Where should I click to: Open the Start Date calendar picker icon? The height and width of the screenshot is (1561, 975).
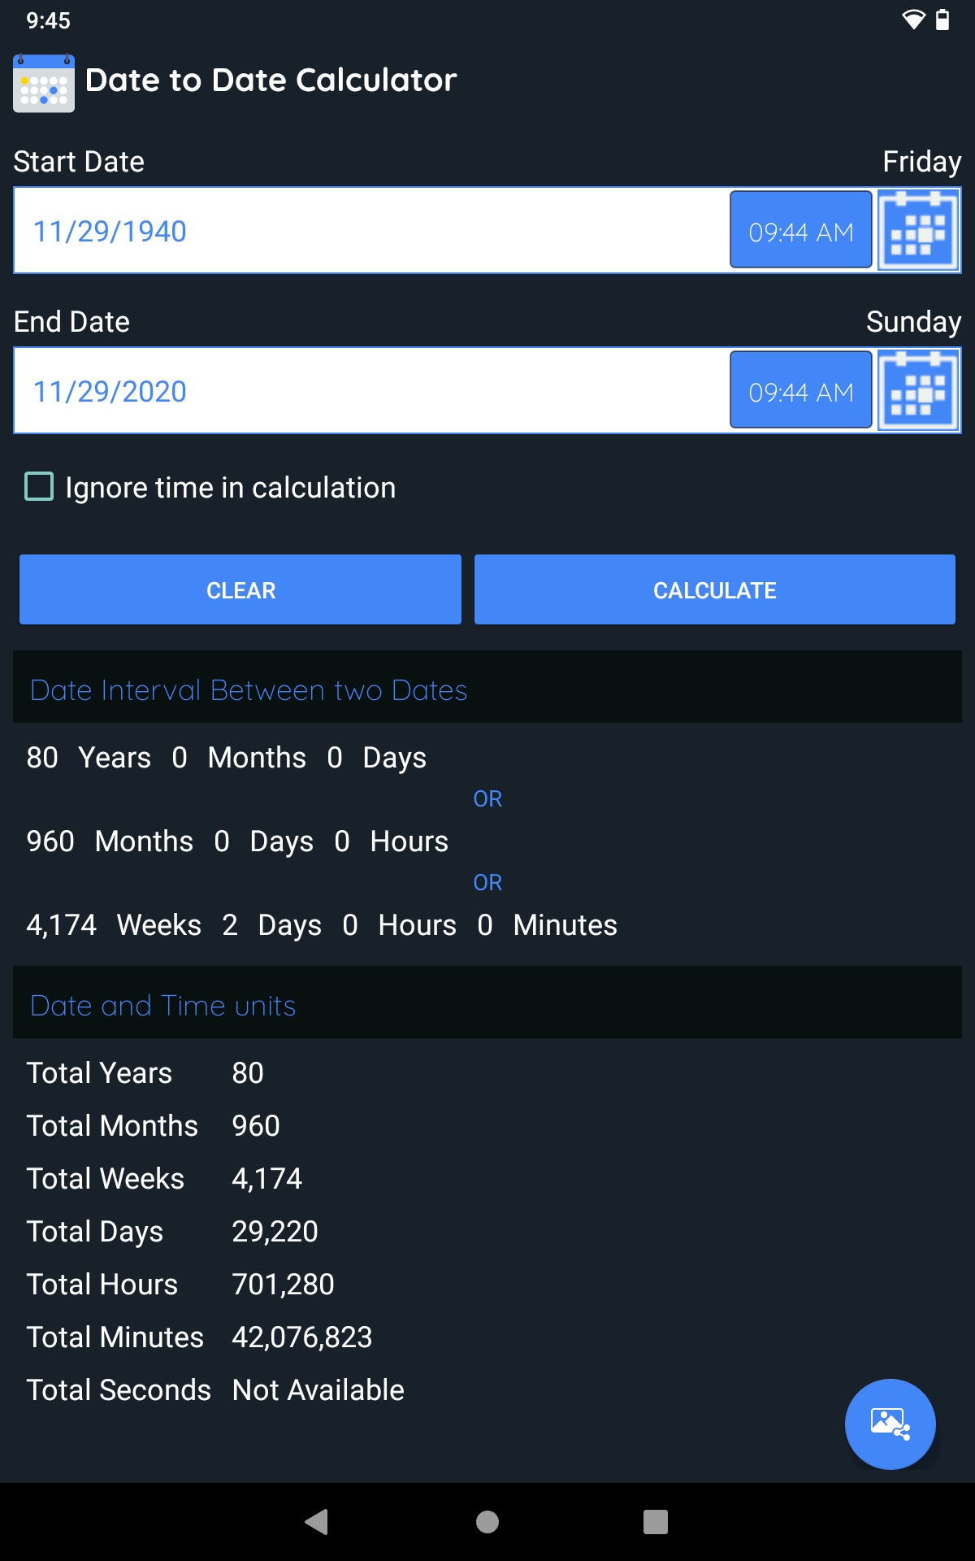[x=918, y=230]
